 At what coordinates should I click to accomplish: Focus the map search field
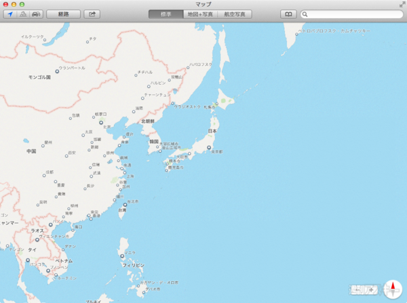coord(351,14)
